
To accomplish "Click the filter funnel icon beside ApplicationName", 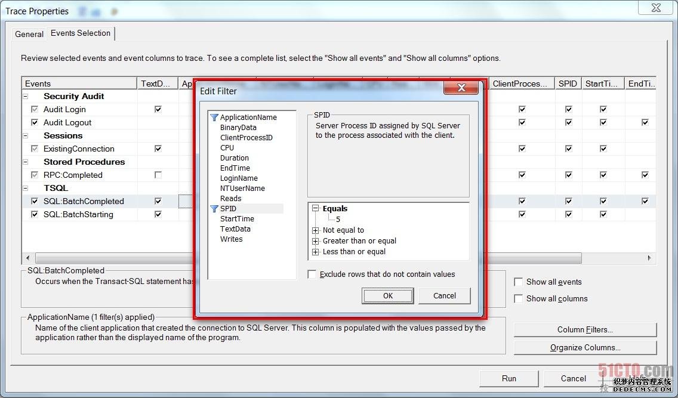I will point(214,118).
